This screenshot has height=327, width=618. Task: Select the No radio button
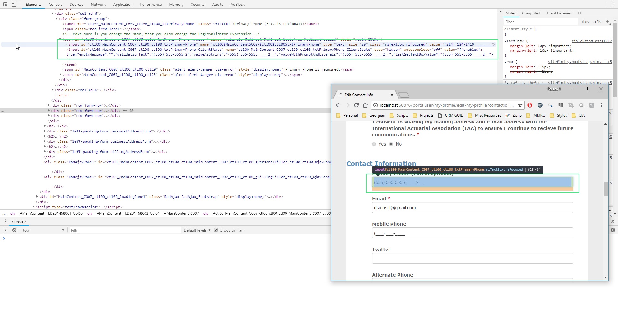pyautogui.click(x=391, y=144)
